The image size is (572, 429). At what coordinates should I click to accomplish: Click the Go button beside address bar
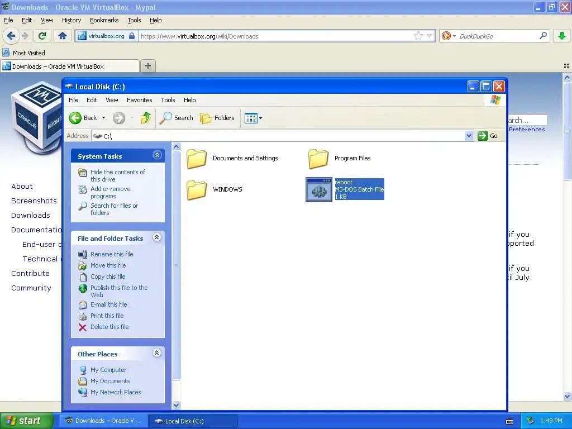(x=488, y=136)
